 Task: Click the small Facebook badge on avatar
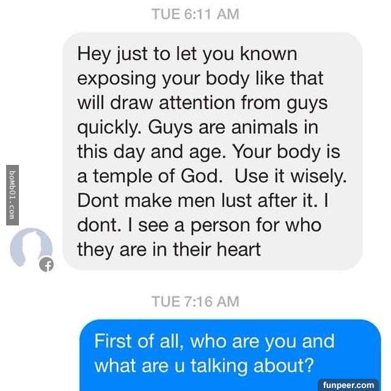coord(46,264)
